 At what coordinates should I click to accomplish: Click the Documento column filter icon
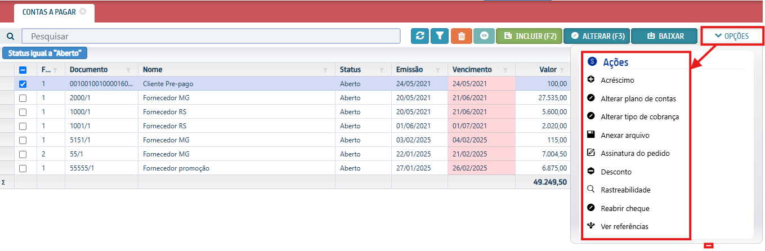tap(128, 70)
